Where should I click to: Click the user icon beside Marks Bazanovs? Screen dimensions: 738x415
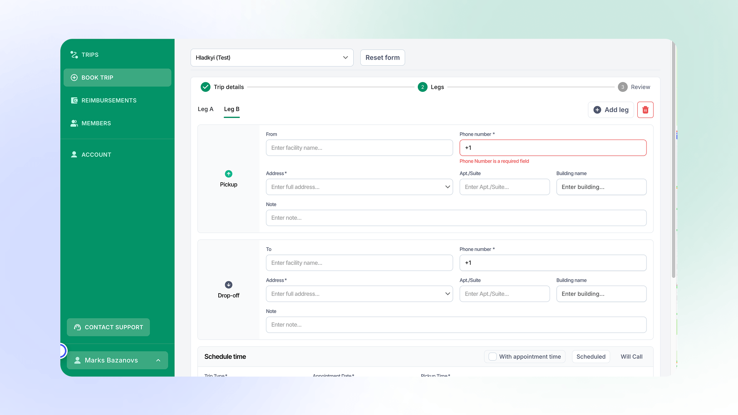tap(77, 360)
